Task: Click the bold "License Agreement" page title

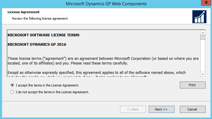Action: point(23,12)
